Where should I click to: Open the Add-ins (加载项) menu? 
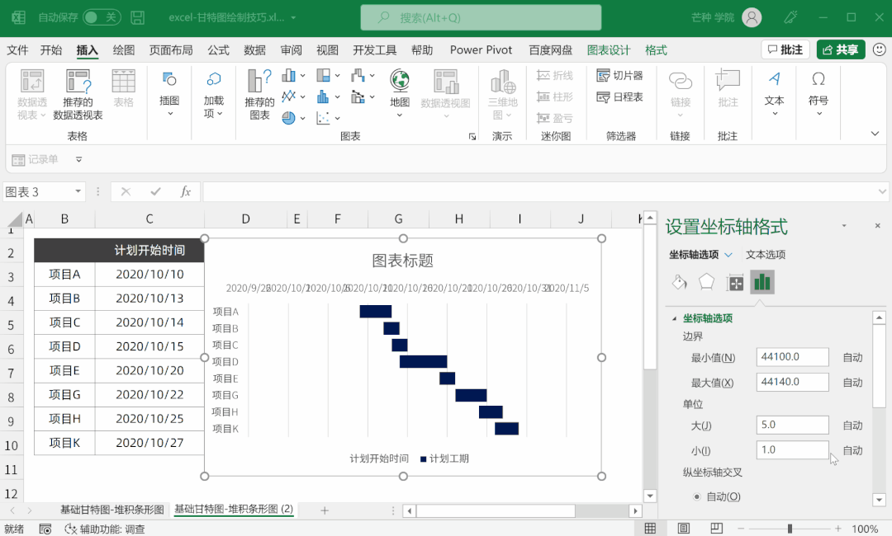coord(214,94)
